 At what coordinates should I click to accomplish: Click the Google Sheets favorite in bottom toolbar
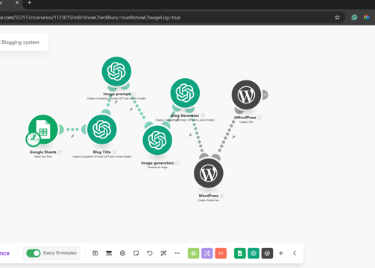tap(240, 253)
